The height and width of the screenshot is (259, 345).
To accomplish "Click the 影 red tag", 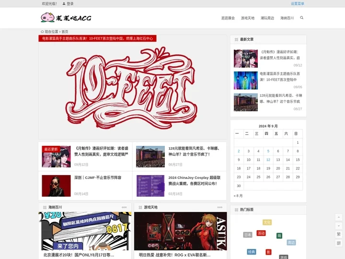I will click(268, 252).
